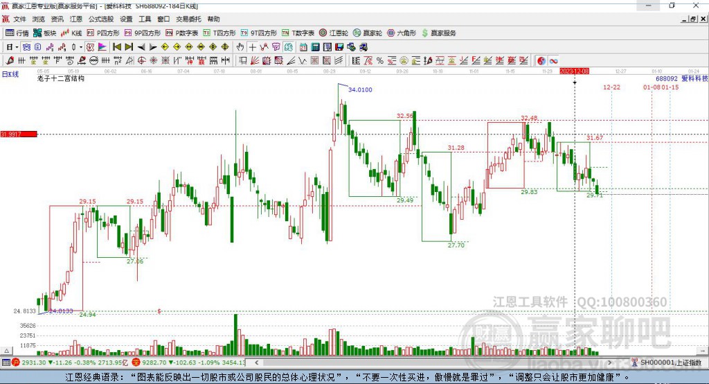Select the circle-crosshair drawing tool
This screenshot has width=709, height=384.
(x=141, y=61)
